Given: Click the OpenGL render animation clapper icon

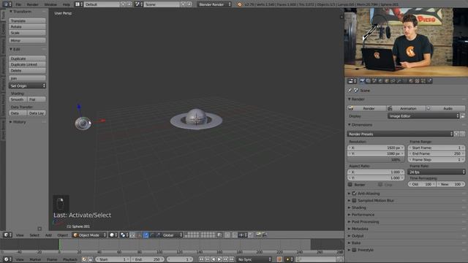Looking at the screenshot, I should [x=265, y=235].
